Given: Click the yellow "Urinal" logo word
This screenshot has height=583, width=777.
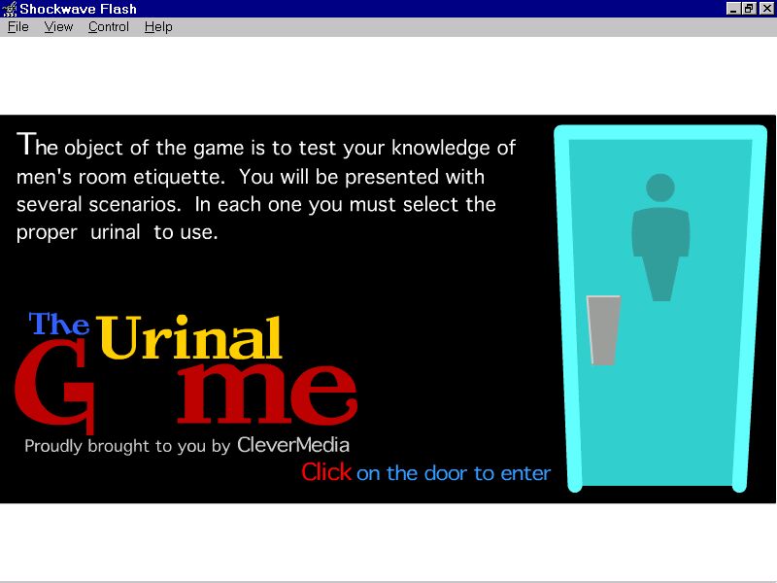Looking at the screenshot, I should (x=190, y=339).
